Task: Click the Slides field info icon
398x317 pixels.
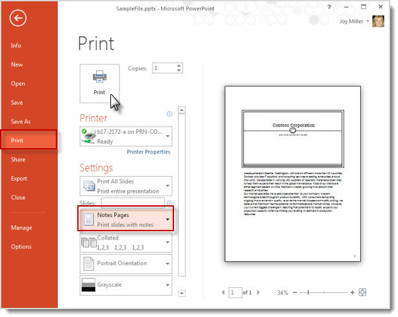Action: tap(169, 203)
